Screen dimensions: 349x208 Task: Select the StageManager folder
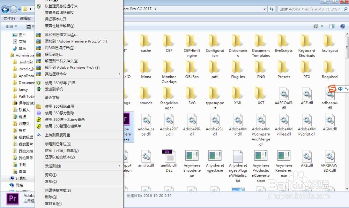coord(169,99)
